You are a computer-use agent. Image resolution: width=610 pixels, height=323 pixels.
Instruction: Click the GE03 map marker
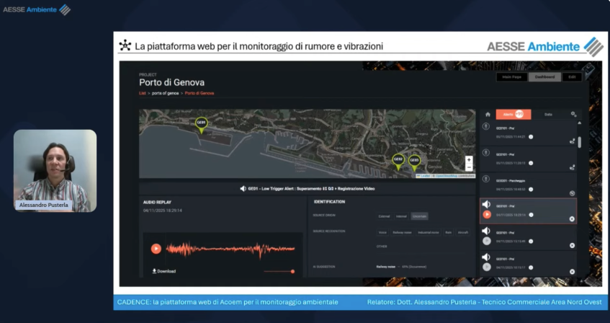414,162
